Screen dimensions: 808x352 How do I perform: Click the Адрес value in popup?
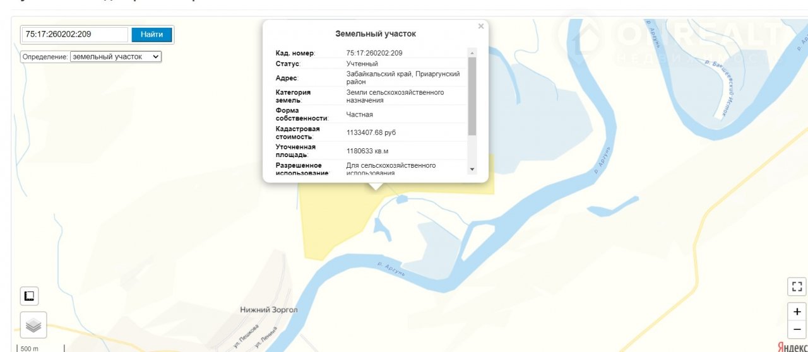[403, 78]
